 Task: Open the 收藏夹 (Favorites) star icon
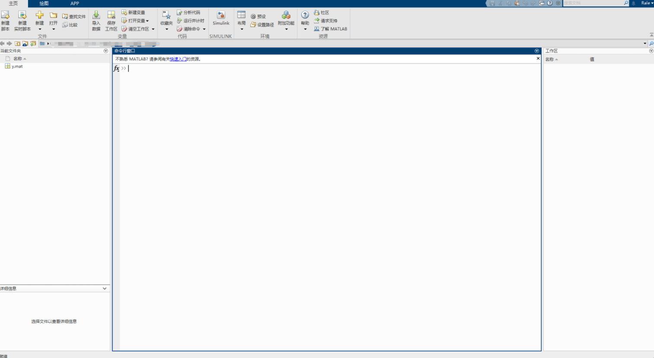coord(166,15)
